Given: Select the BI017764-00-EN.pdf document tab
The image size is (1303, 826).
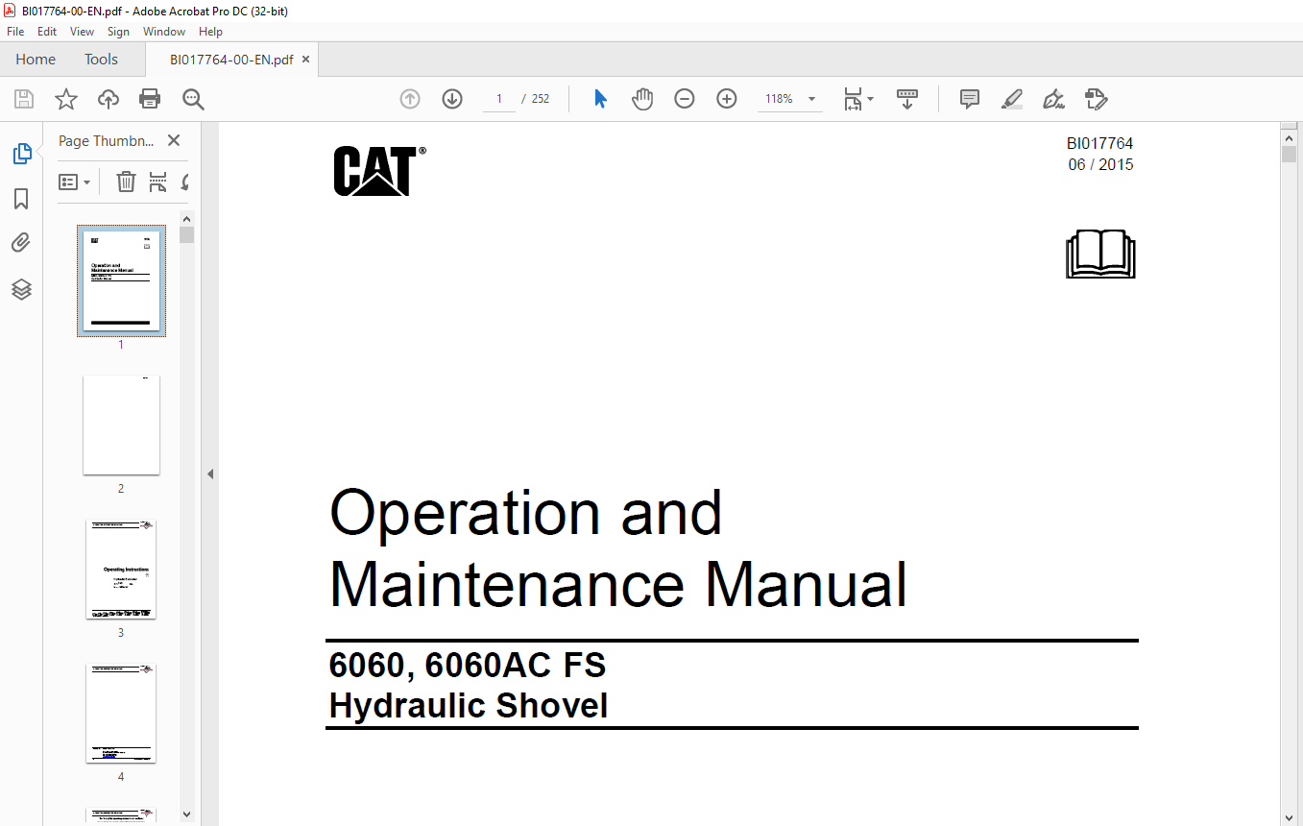Looking at the screenshot, I should (231, 60).
